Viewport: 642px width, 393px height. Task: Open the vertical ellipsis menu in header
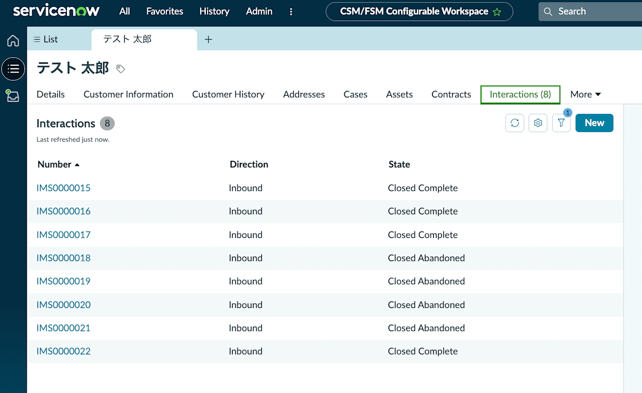click(291, 11)
